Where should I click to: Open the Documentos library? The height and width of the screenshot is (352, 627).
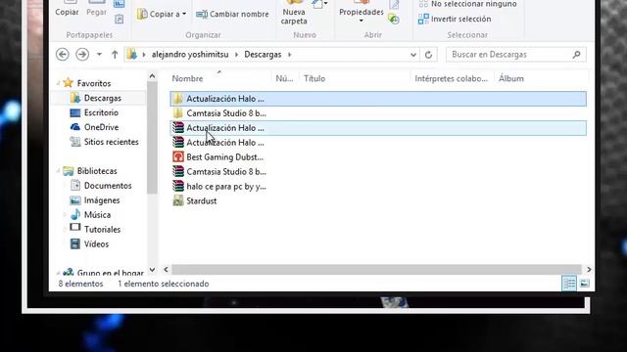pyautogui.click(x=108, y=186)
